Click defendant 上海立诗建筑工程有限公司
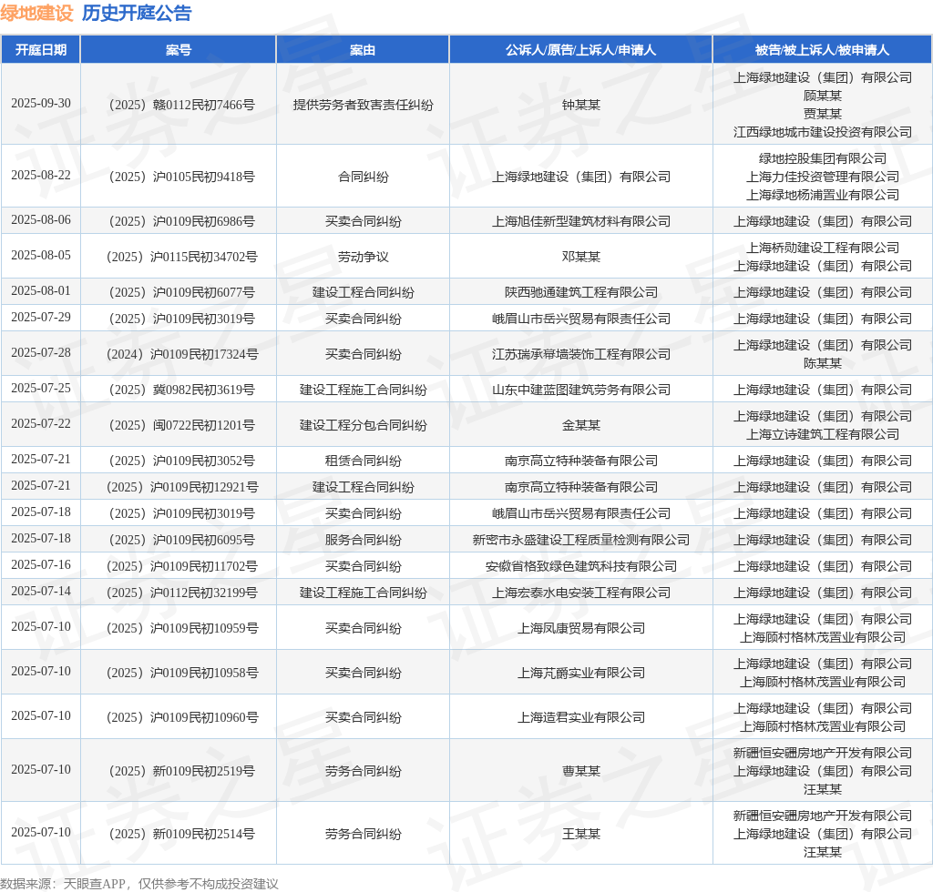Viewport: 933px width, 892px height. (823, 434)
